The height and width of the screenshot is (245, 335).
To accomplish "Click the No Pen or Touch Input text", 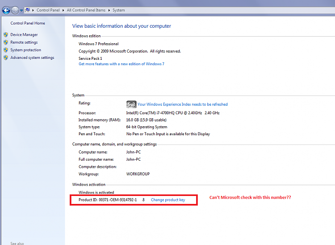I will tap(168, 134).
